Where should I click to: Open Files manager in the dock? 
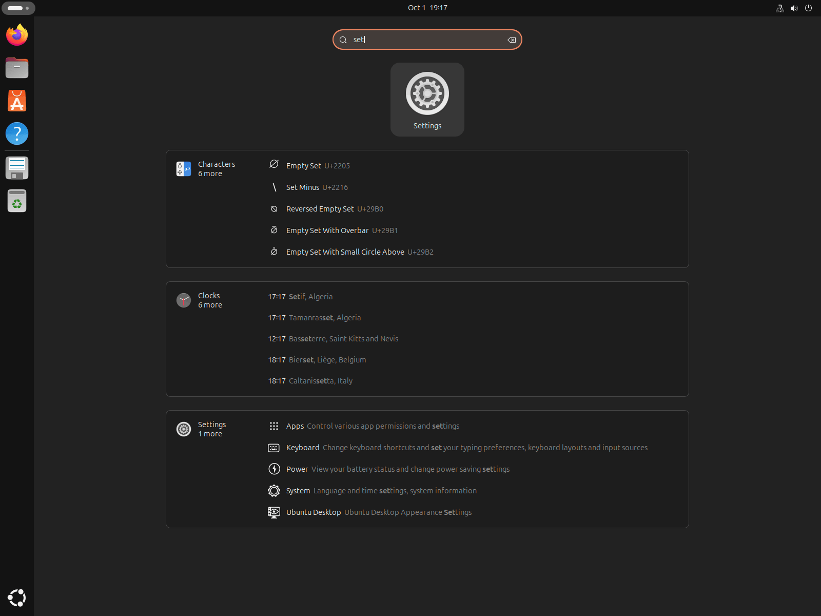(17, 68)
